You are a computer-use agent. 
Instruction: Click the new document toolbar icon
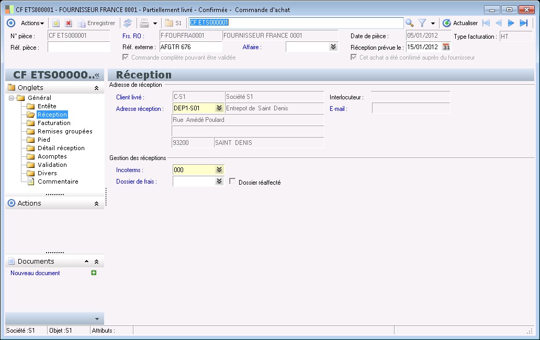click(56, 23)
